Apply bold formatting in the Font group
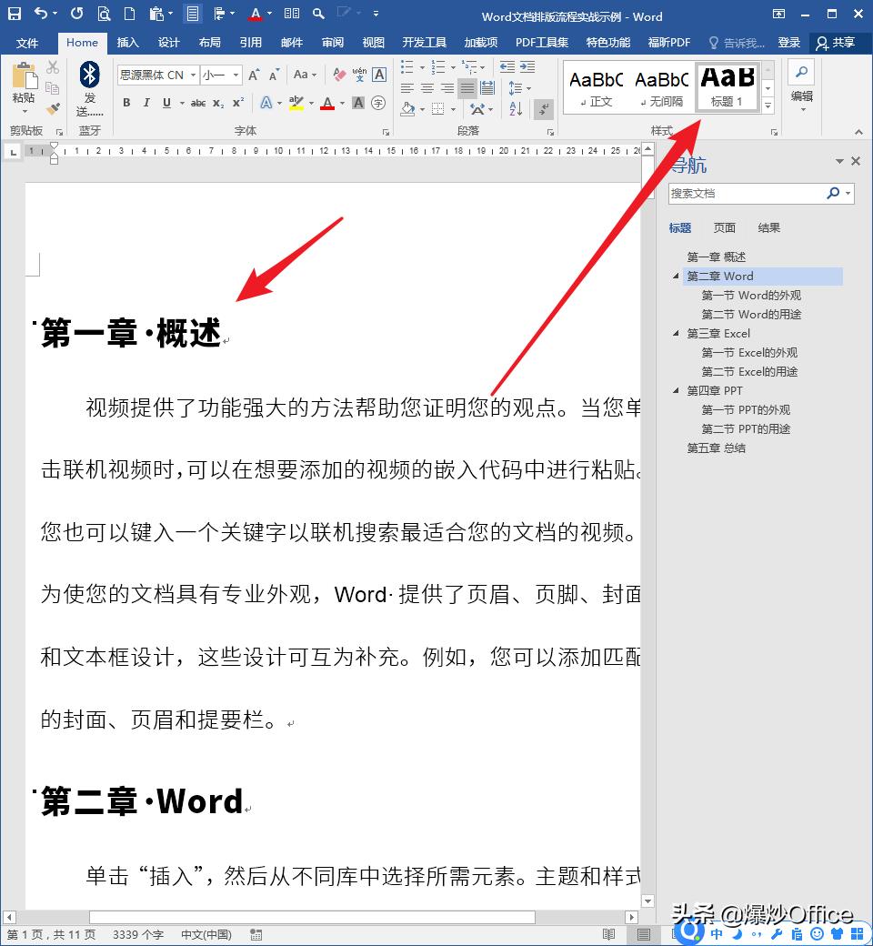 click(x=127, y=103)
